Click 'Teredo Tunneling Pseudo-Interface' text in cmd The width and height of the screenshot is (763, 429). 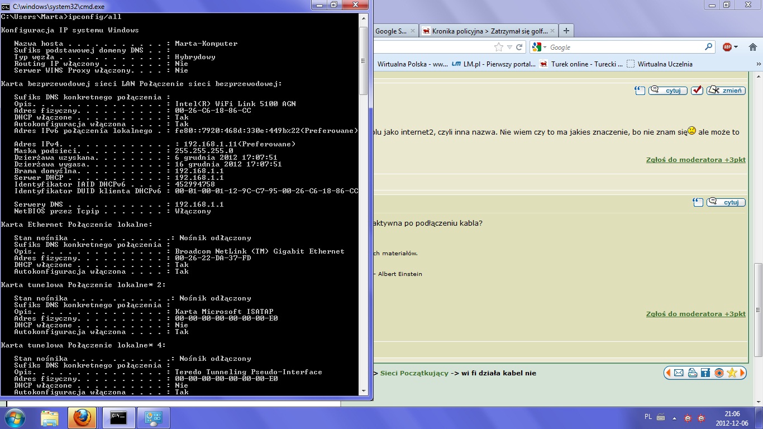tap(249, 372)
